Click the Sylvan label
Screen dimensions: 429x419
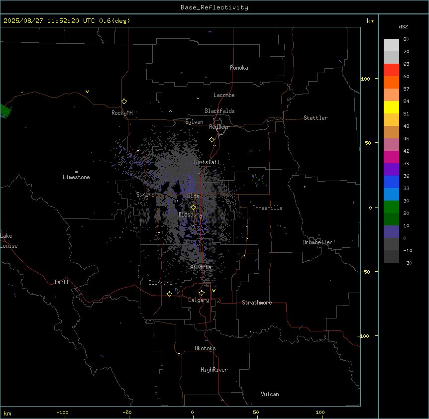(194, 122)
